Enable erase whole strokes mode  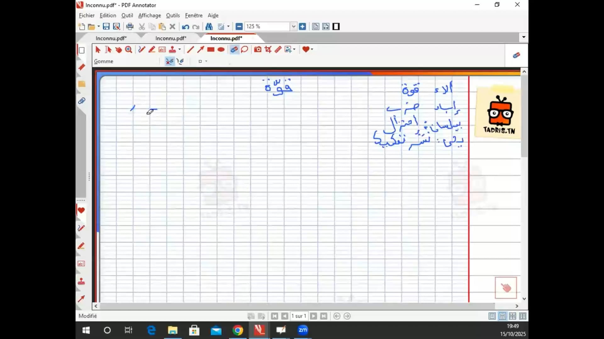pos(170,61)
